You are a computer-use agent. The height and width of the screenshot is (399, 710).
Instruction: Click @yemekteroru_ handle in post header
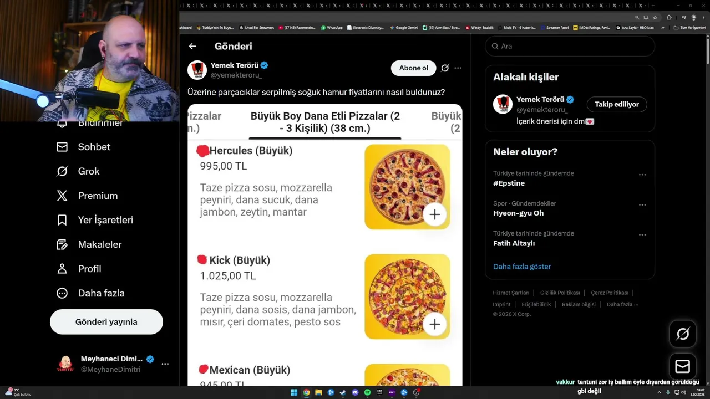pyautogui.click(x=236, y=75)
